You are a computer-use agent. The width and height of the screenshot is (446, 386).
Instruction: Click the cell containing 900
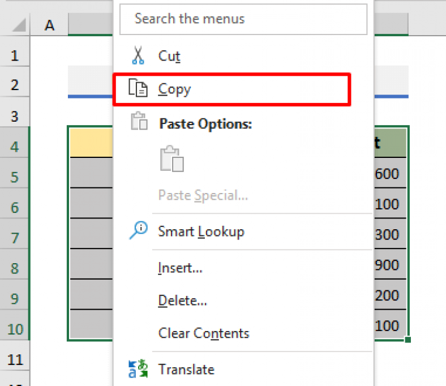click(389, 265)
